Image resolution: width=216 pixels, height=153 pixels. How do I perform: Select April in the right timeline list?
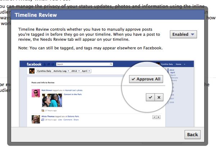point(172,73)
